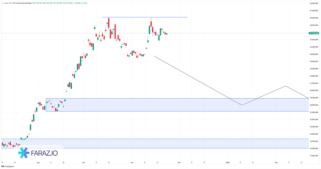The image size is (321, 169).
Task: Click the Feb label on the time axis
Action: (276, 162)
